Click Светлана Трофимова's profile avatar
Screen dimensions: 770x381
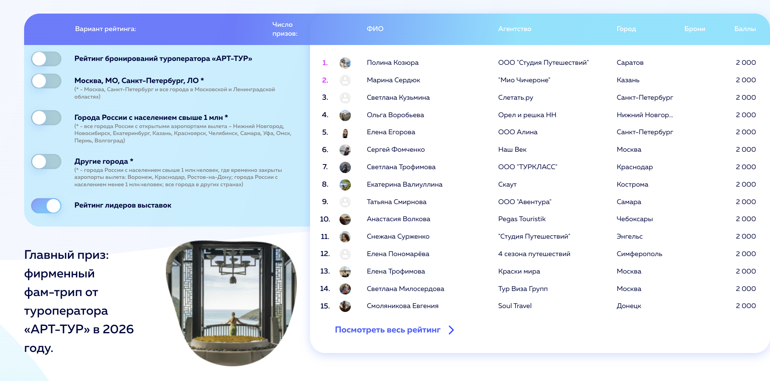click(x=345, y=167)
